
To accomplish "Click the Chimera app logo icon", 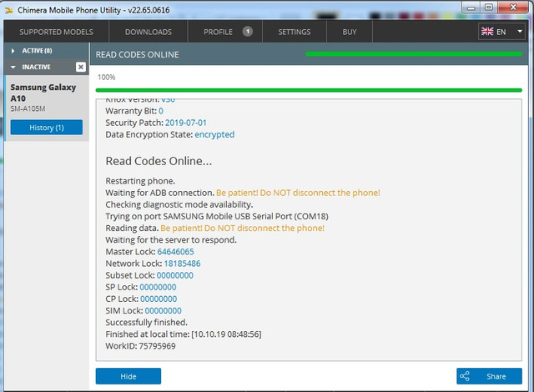I will (9, 11).
